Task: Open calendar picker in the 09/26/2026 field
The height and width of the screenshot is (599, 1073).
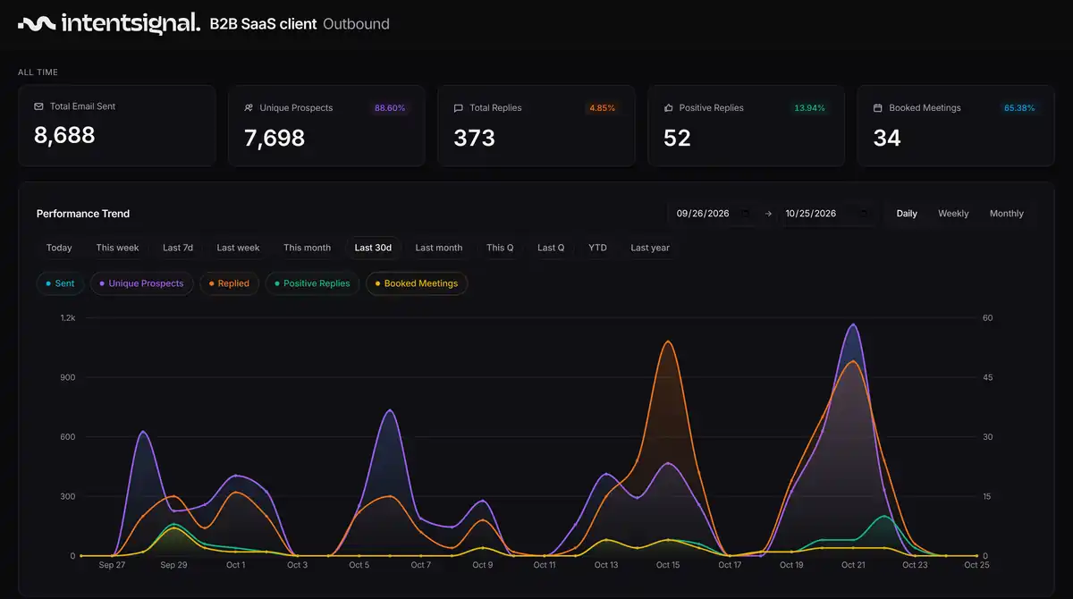Action: (745, 214)
